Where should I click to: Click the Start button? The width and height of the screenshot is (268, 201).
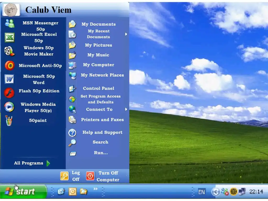(x=23, y=191)
